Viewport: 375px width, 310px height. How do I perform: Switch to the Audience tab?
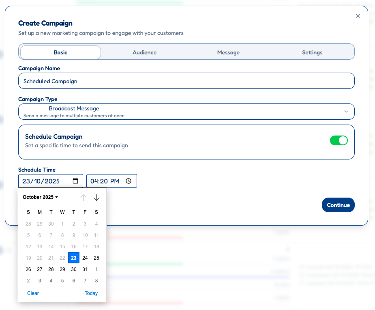pos(144,52)
